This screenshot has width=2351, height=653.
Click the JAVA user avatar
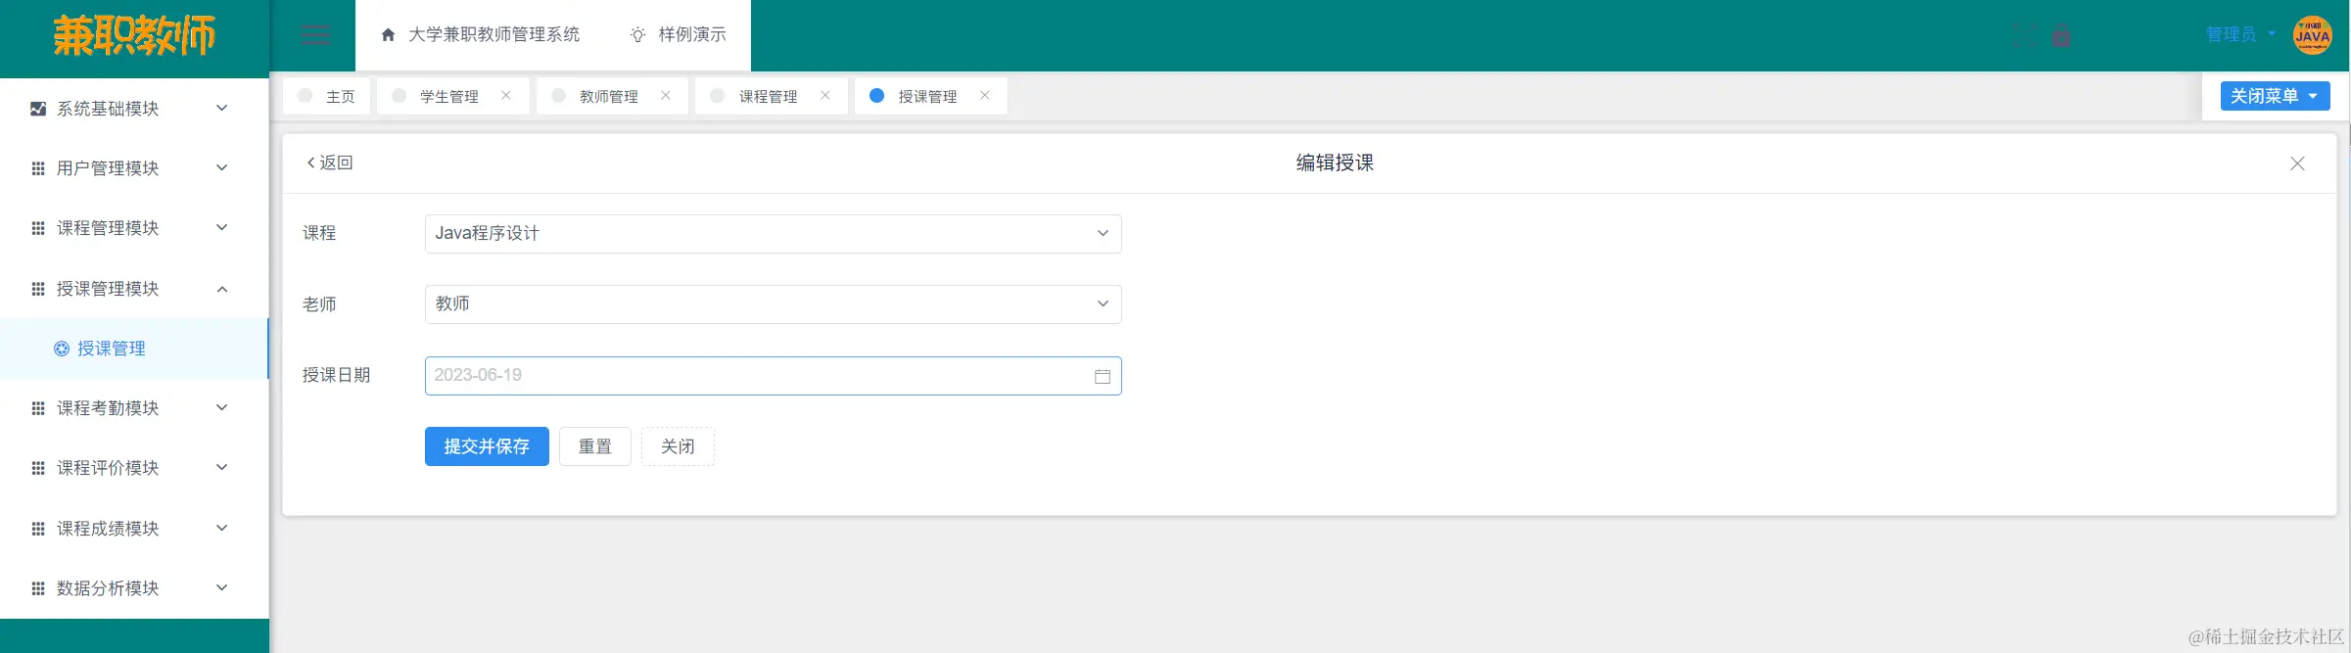(x=2313, y=35)
